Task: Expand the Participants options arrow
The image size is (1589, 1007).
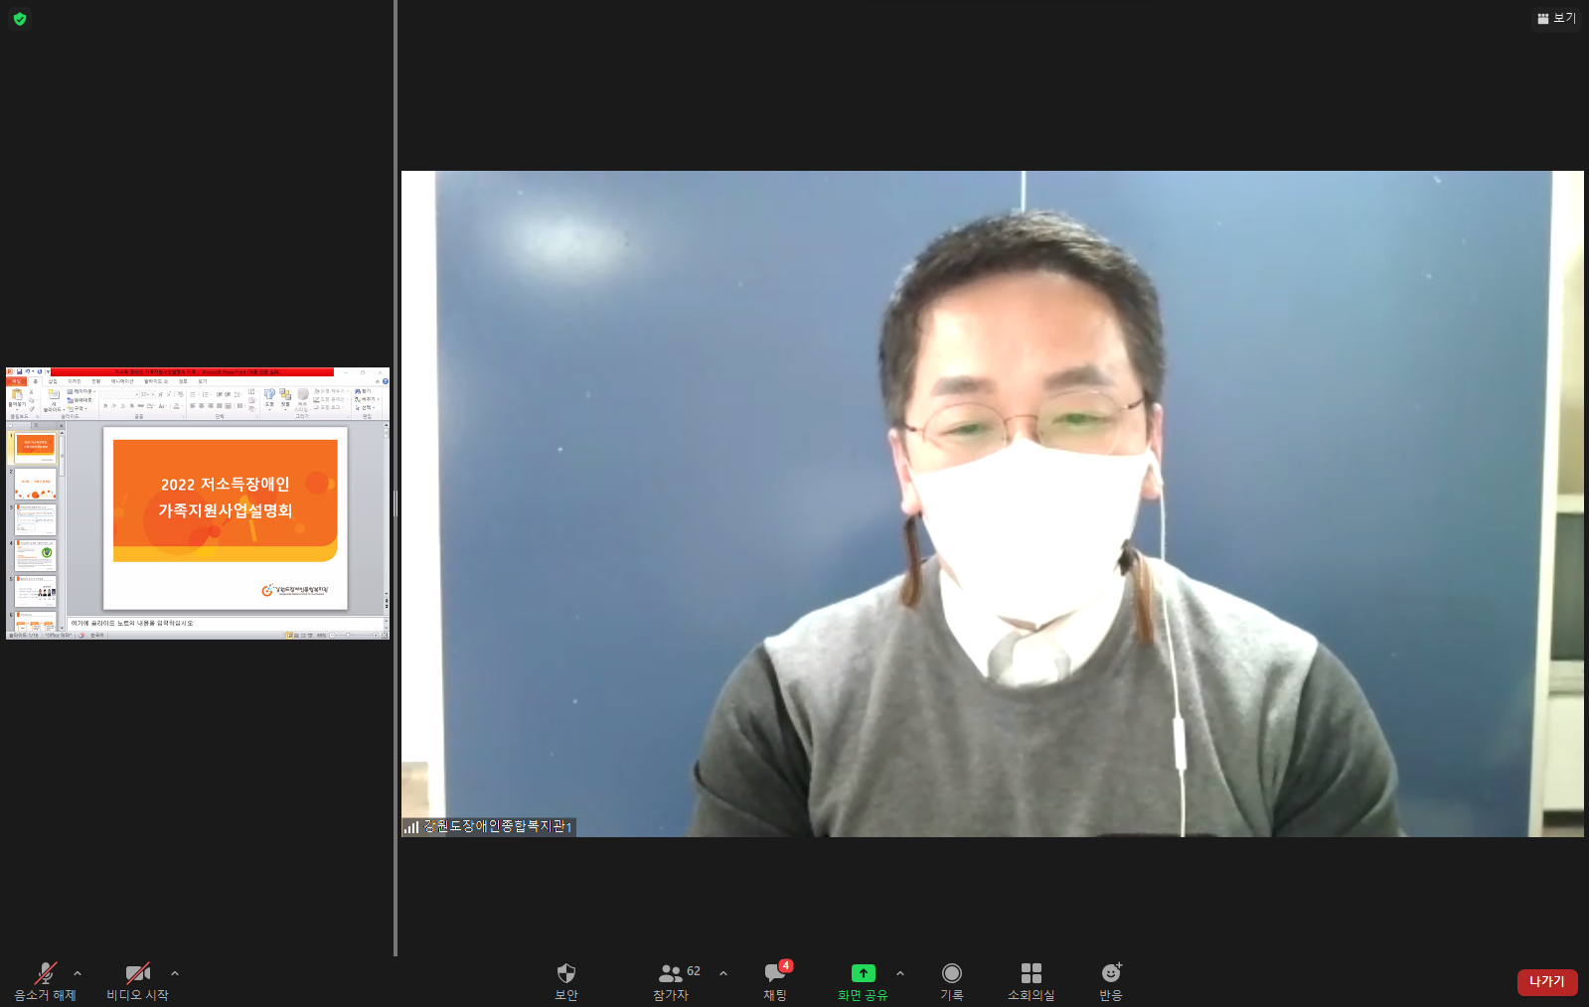Action: (x=723, y=973)
